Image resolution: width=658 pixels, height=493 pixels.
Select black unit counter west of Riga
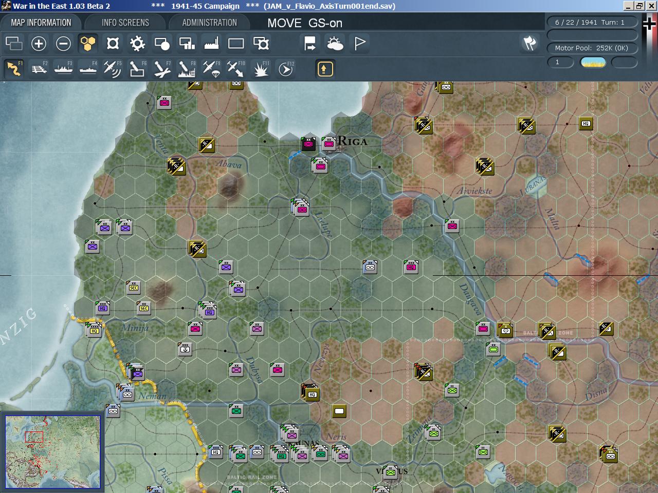point(308,144)
